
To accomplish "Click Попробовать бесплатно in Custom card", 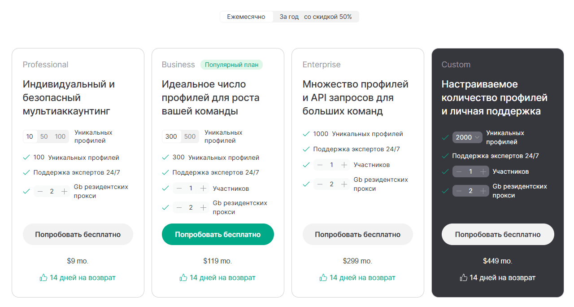I will tap(497, 234).
